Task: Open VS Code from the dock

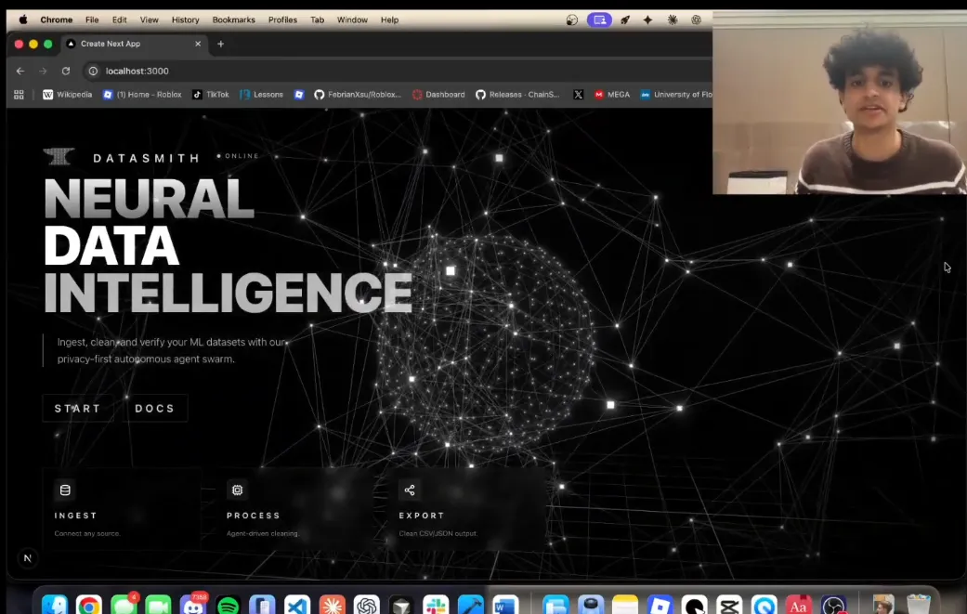Action: coord(297,604)
